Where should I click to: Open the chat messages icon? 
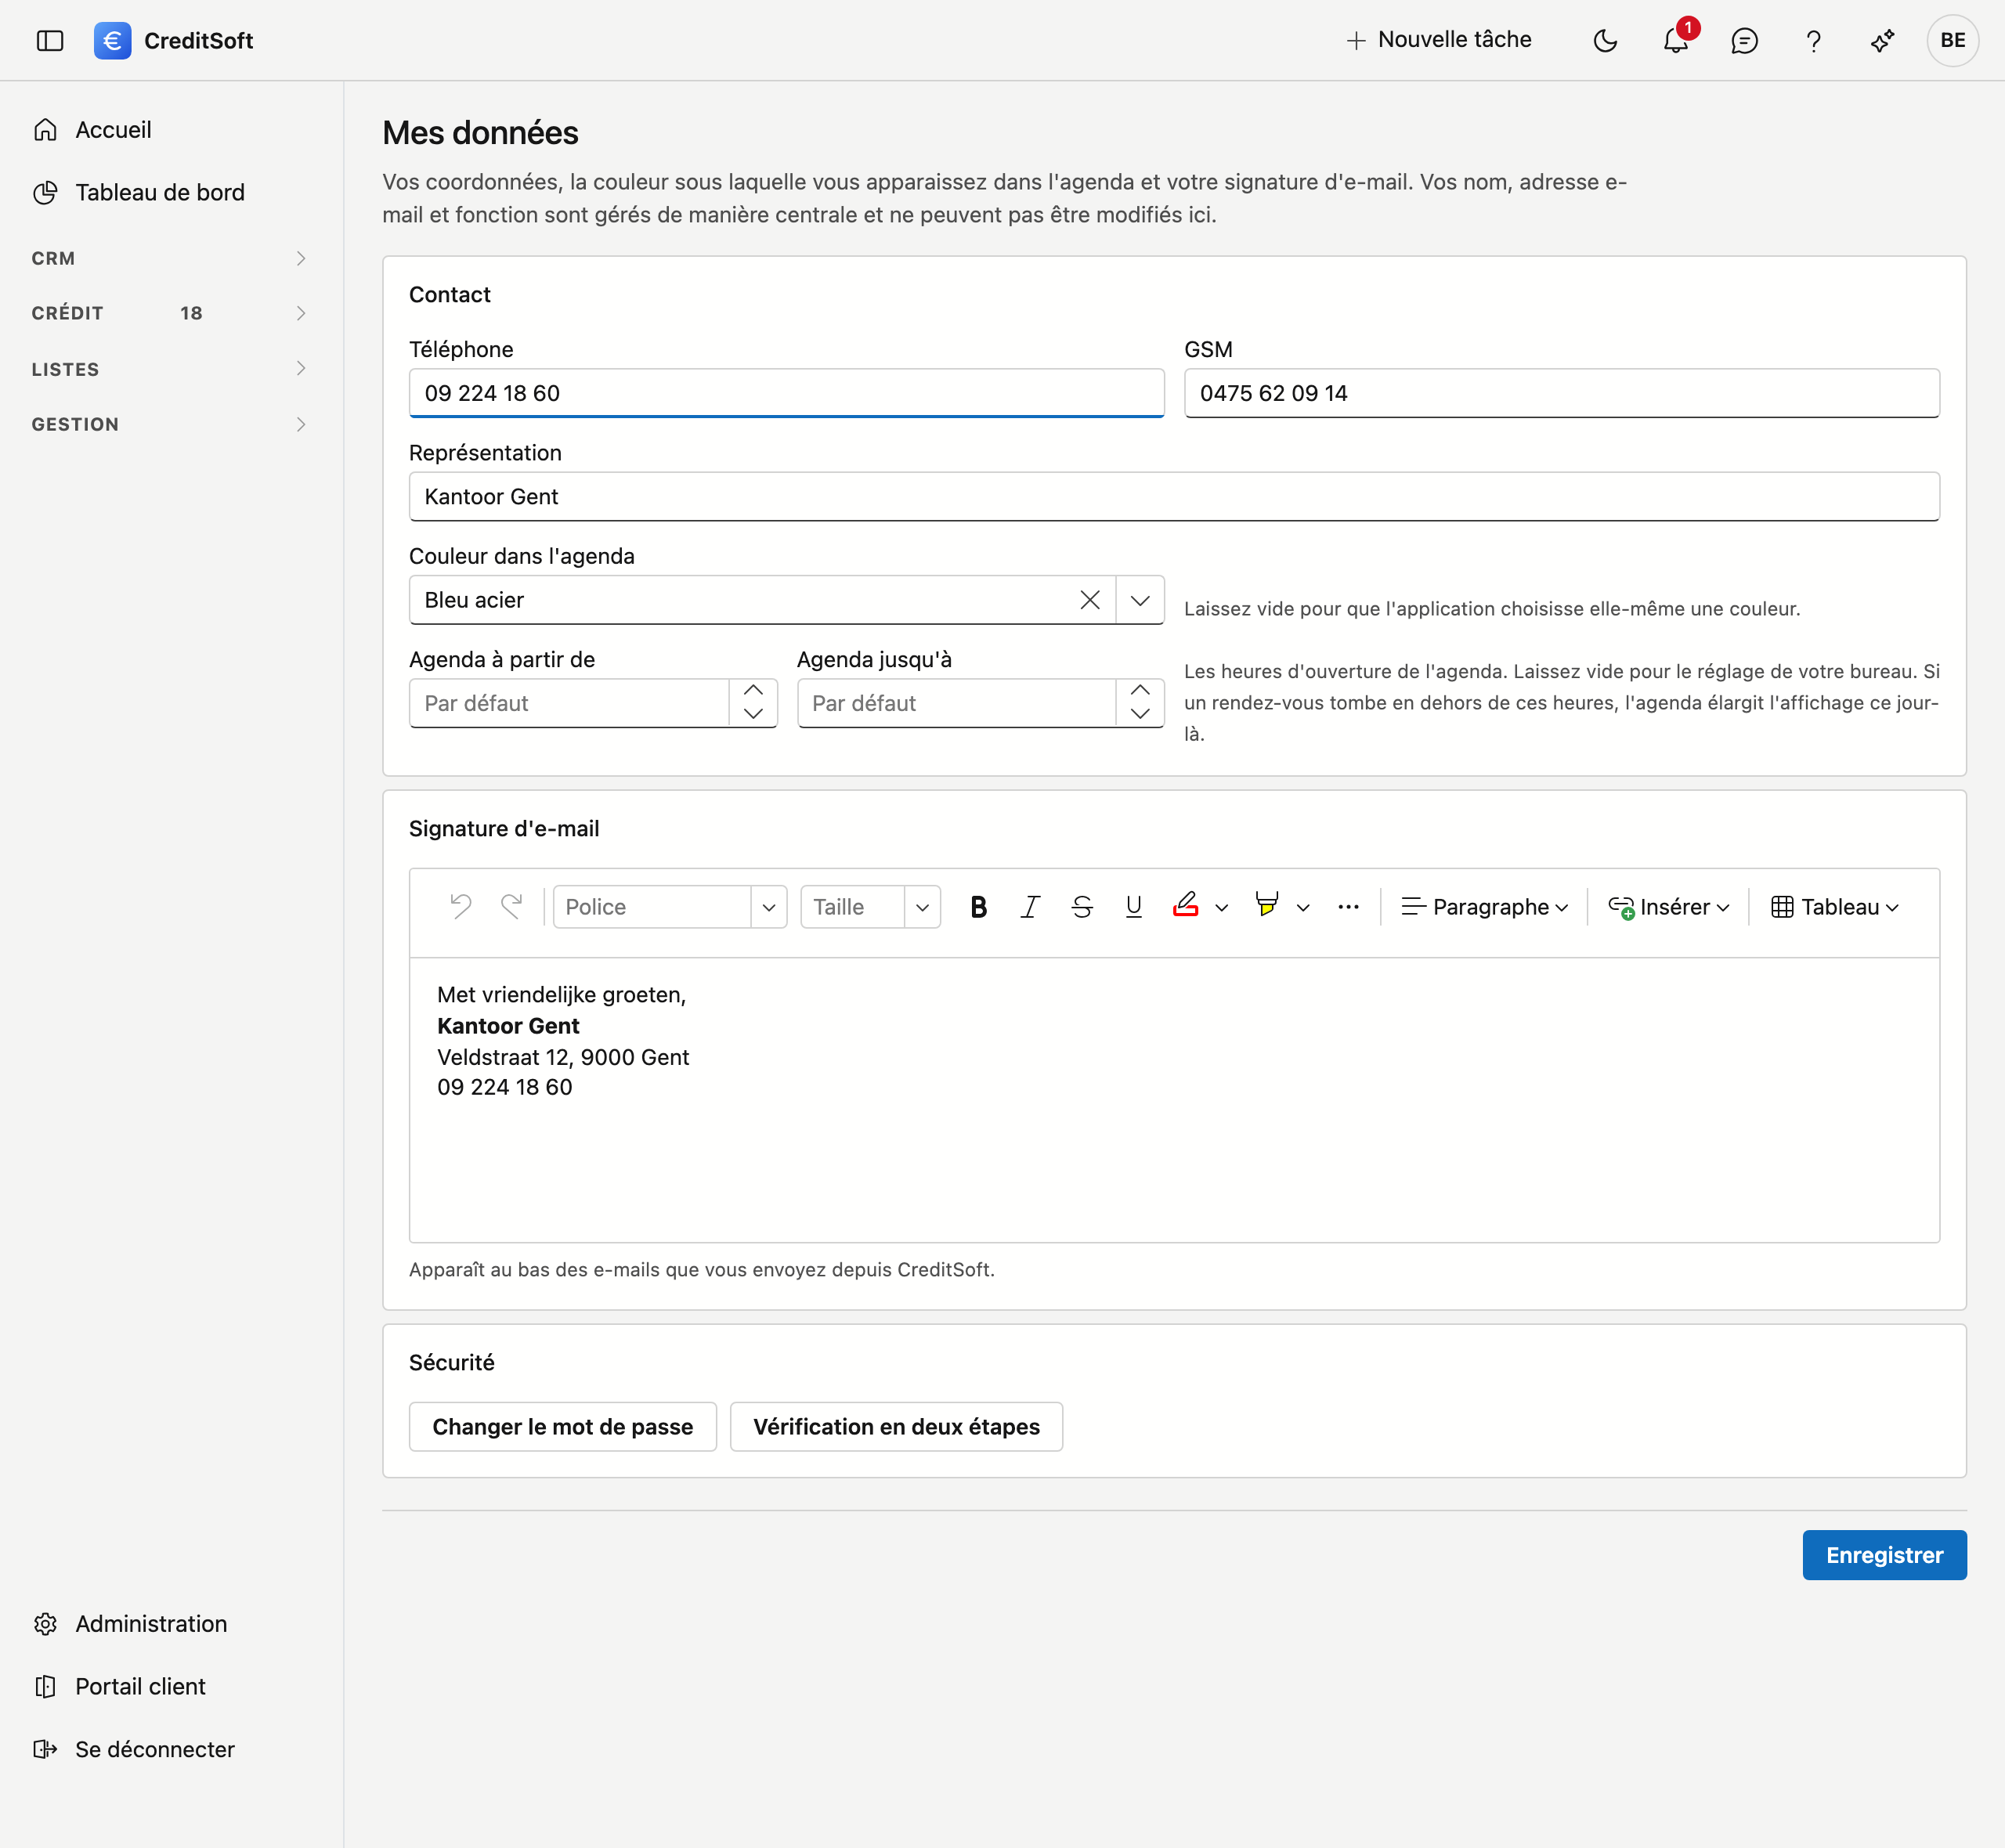click(1744, 41)
